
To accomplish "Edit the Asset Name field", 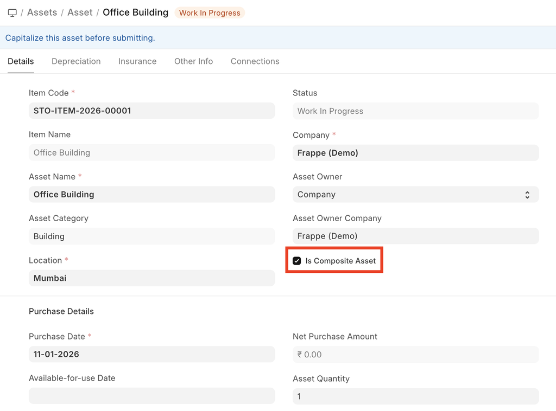I will pyautogui.click(x=151, y=195).
